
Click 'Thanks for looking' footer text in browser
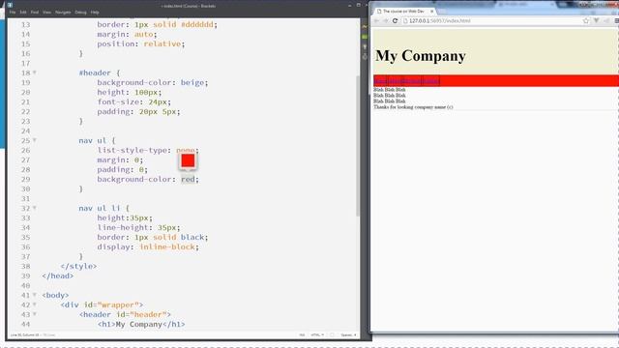(x=413, y=107)
